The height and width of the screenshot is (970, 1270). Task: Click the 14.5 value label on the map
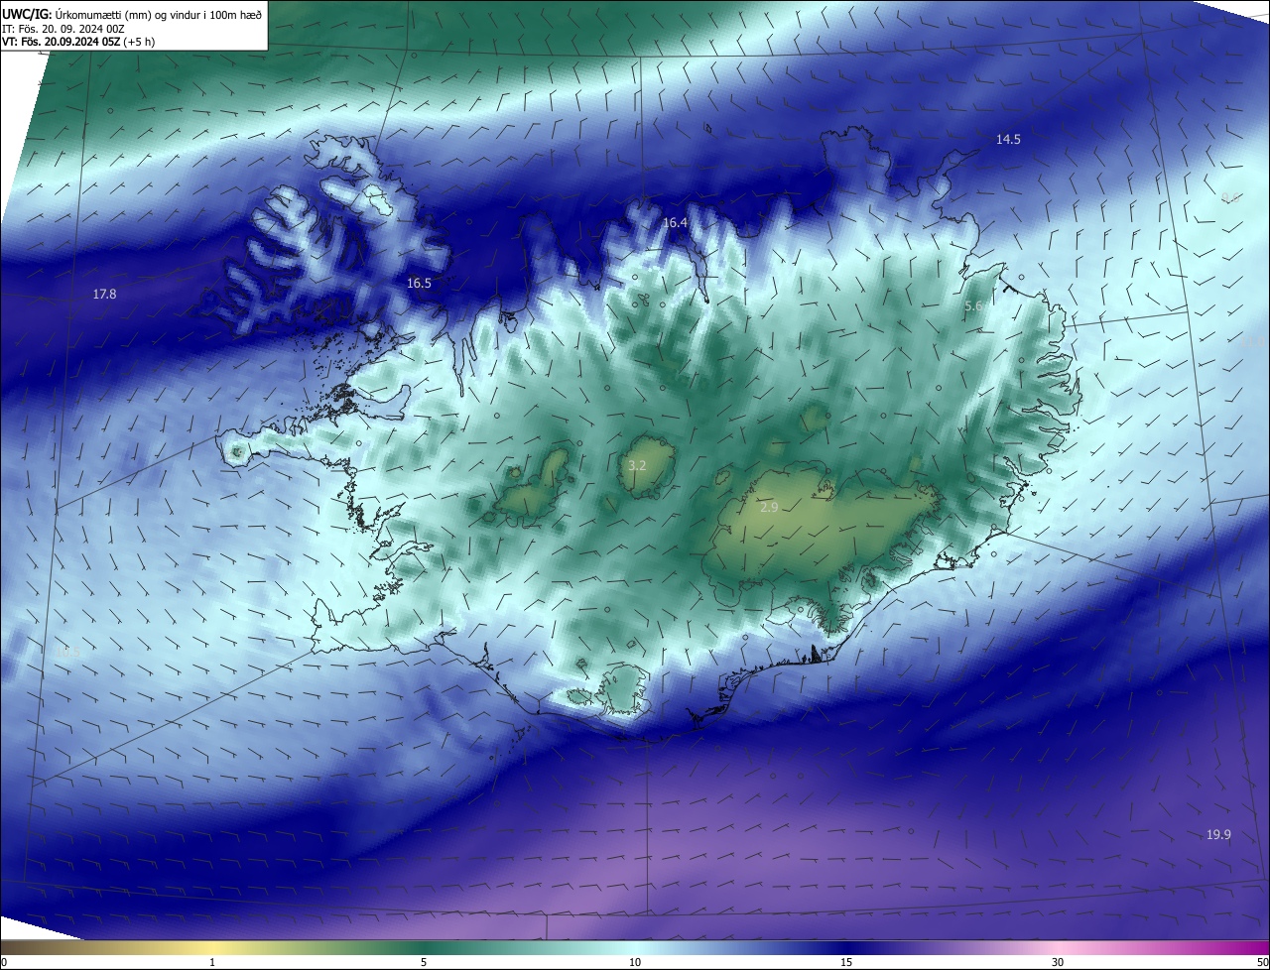1008,140
